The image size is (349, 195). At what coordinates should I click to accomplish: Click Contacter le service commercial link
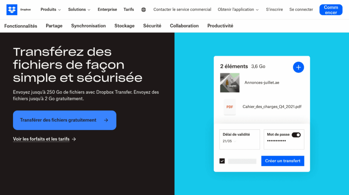click(182, 10)
